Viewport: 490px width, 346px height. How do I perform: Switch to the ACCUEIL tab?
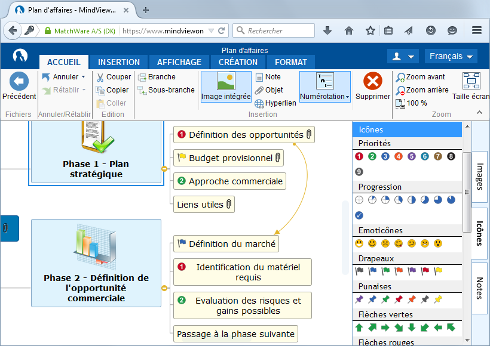pyautogui.click(x=64, y=62)
